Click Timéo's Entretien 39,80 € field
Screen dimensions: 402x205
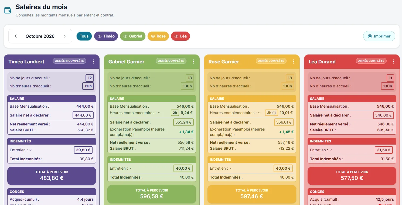[83, 150]
